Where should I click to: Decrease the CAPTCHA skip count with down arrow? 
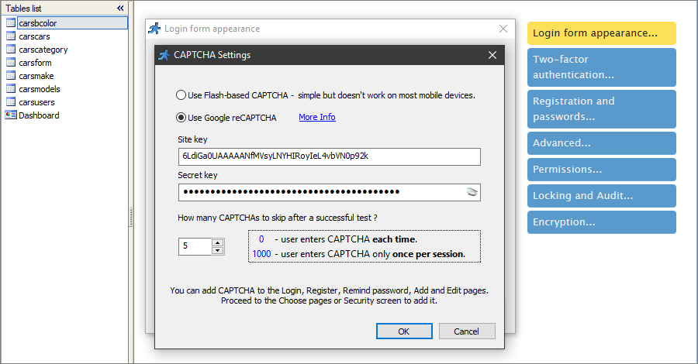[217, 250]
